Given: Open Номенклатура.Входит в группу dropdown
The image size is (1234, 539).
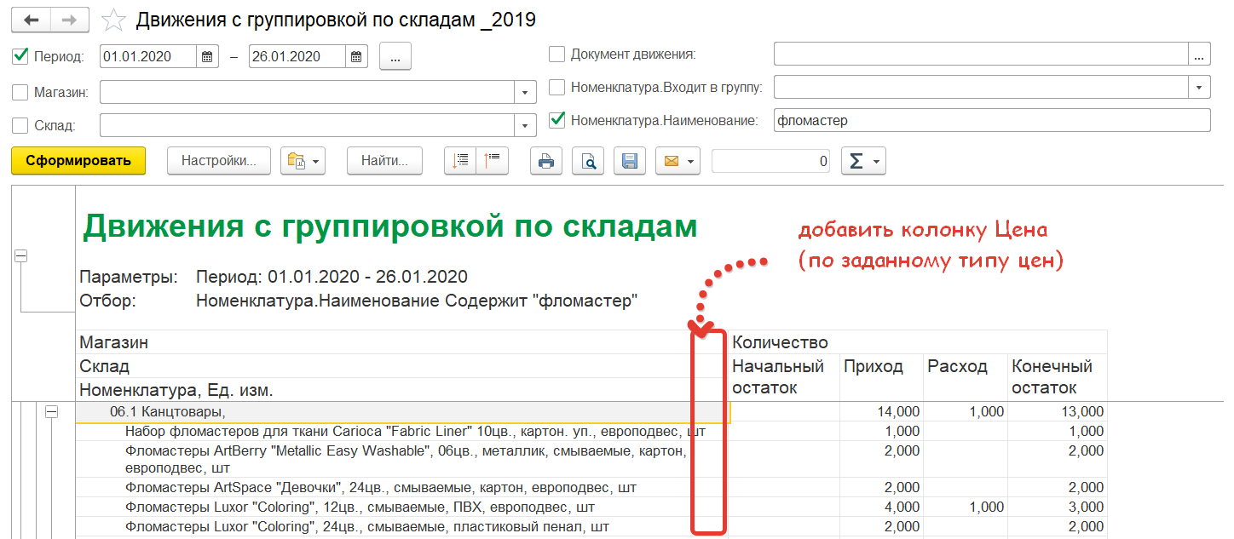Looking at the screenshot, I should 1200,87.
